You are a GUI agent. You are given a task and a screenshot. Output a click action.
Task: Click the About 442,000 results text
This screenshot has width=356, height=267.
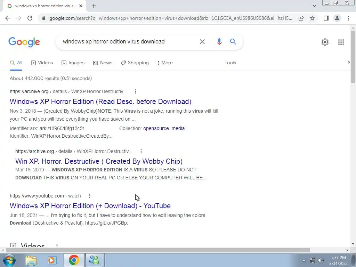tap(51, 78)
